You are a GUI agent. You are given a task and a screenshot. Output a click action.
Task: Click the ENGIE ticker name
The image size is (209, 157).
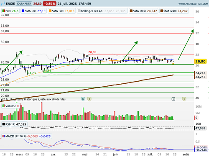10,4
